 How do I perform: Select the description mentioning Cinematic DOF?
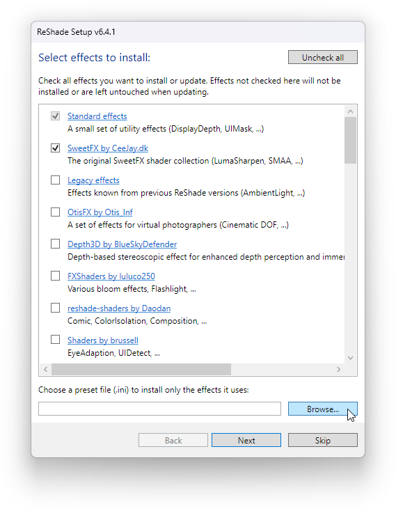pyautogui.click(x=177, y=225)
